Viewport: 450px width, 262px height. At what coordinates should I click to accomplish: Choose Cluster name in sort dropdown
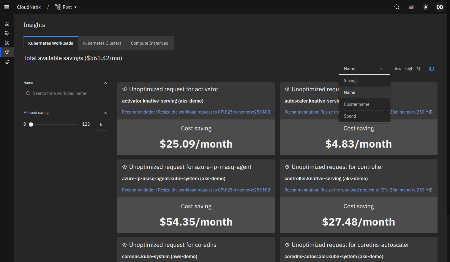point(356,104)
